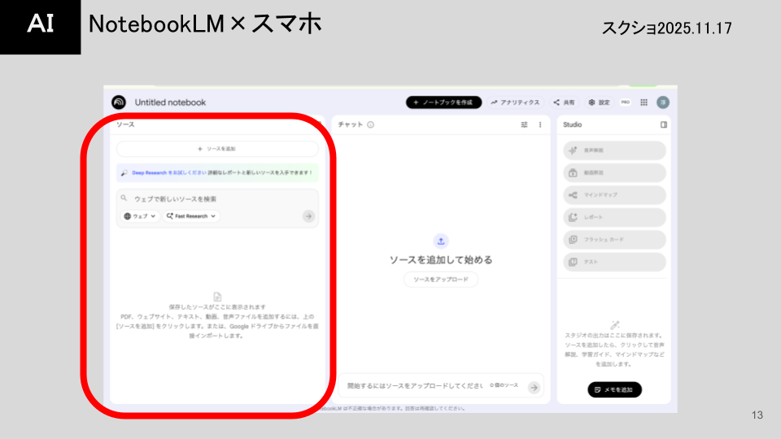Expand the Fast Research mode dropdown
Screen dimensions: 781x439
click(x=192, y=216)
